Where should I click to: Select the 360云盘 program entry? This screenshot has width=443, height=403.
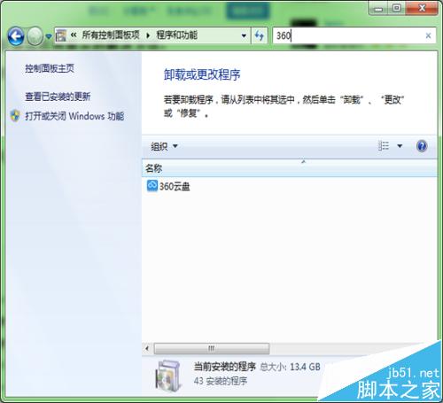click(x=168, y=186)
